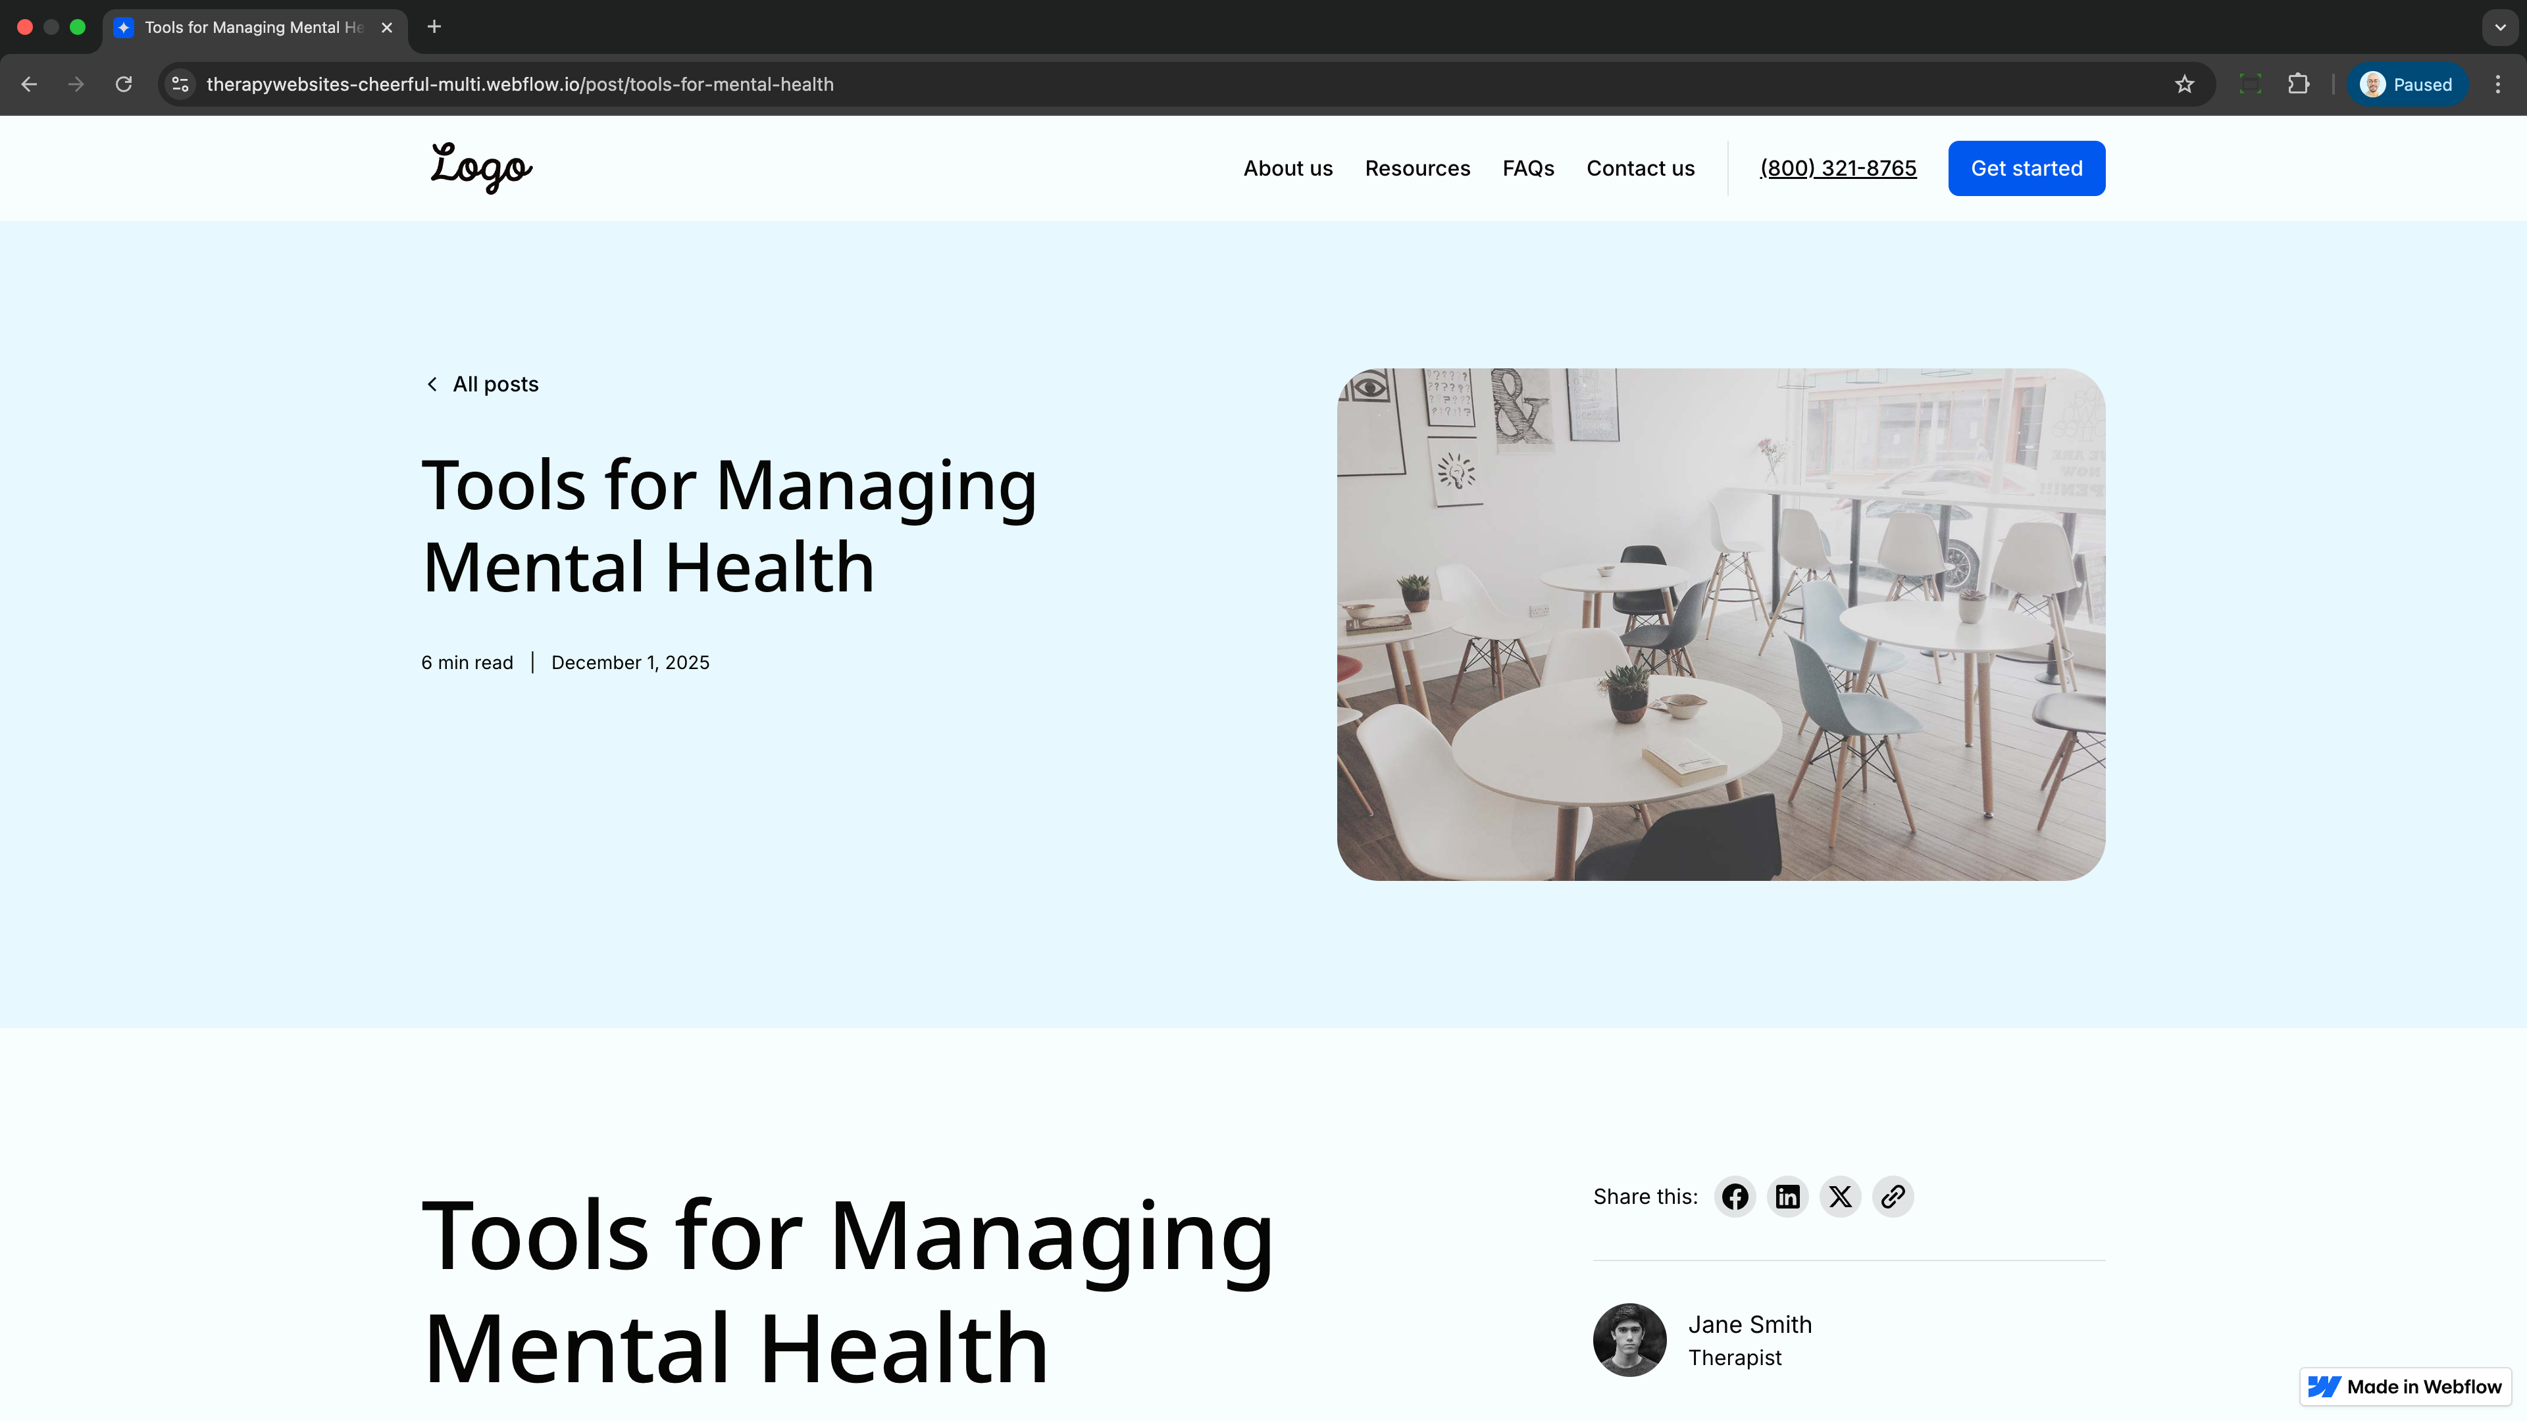Image resolution: width=2527 pixels, height=1421 pixels.
Task: Click the Logo to go home
Action: point(480,166)
